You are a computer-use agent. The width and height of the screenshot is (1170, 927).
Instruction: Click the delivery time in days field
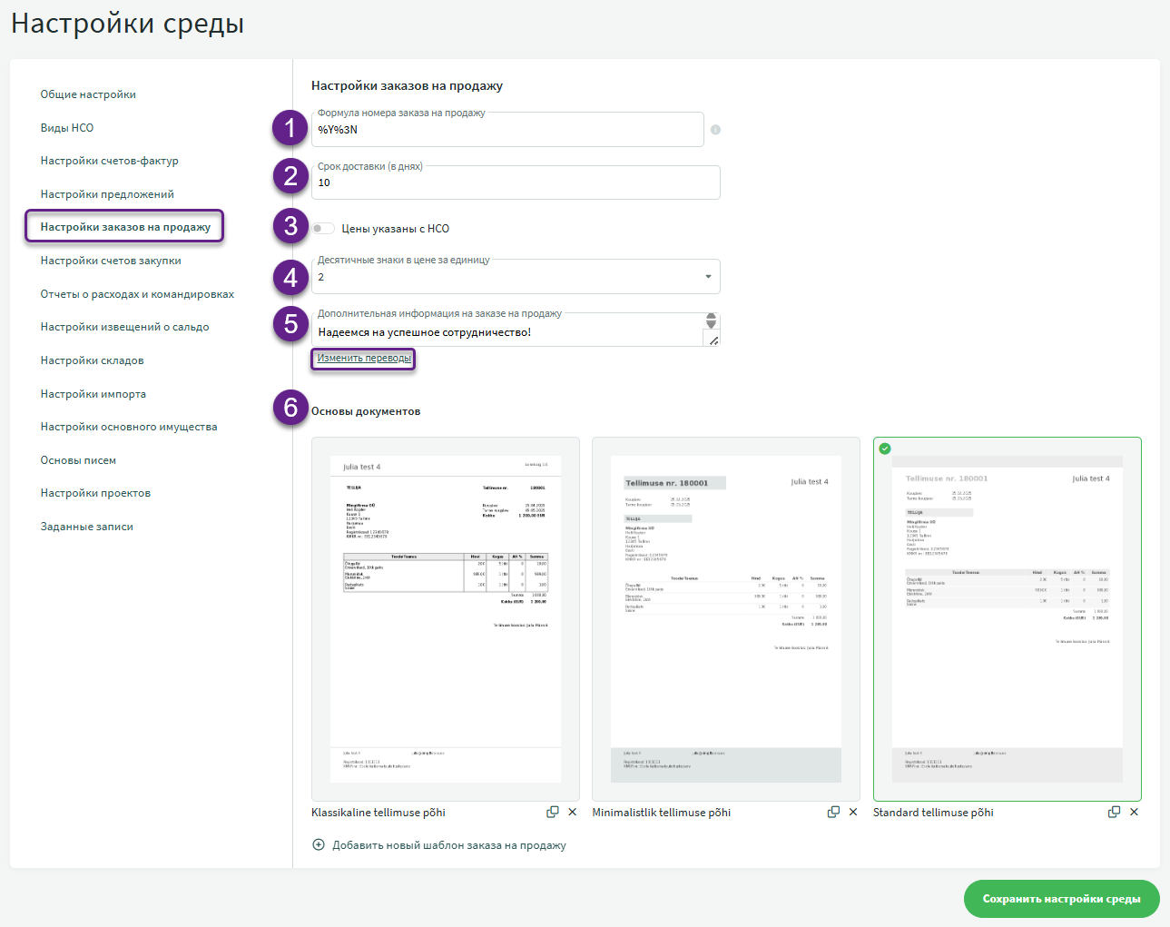pyautogui.click(x=516, y=182)
